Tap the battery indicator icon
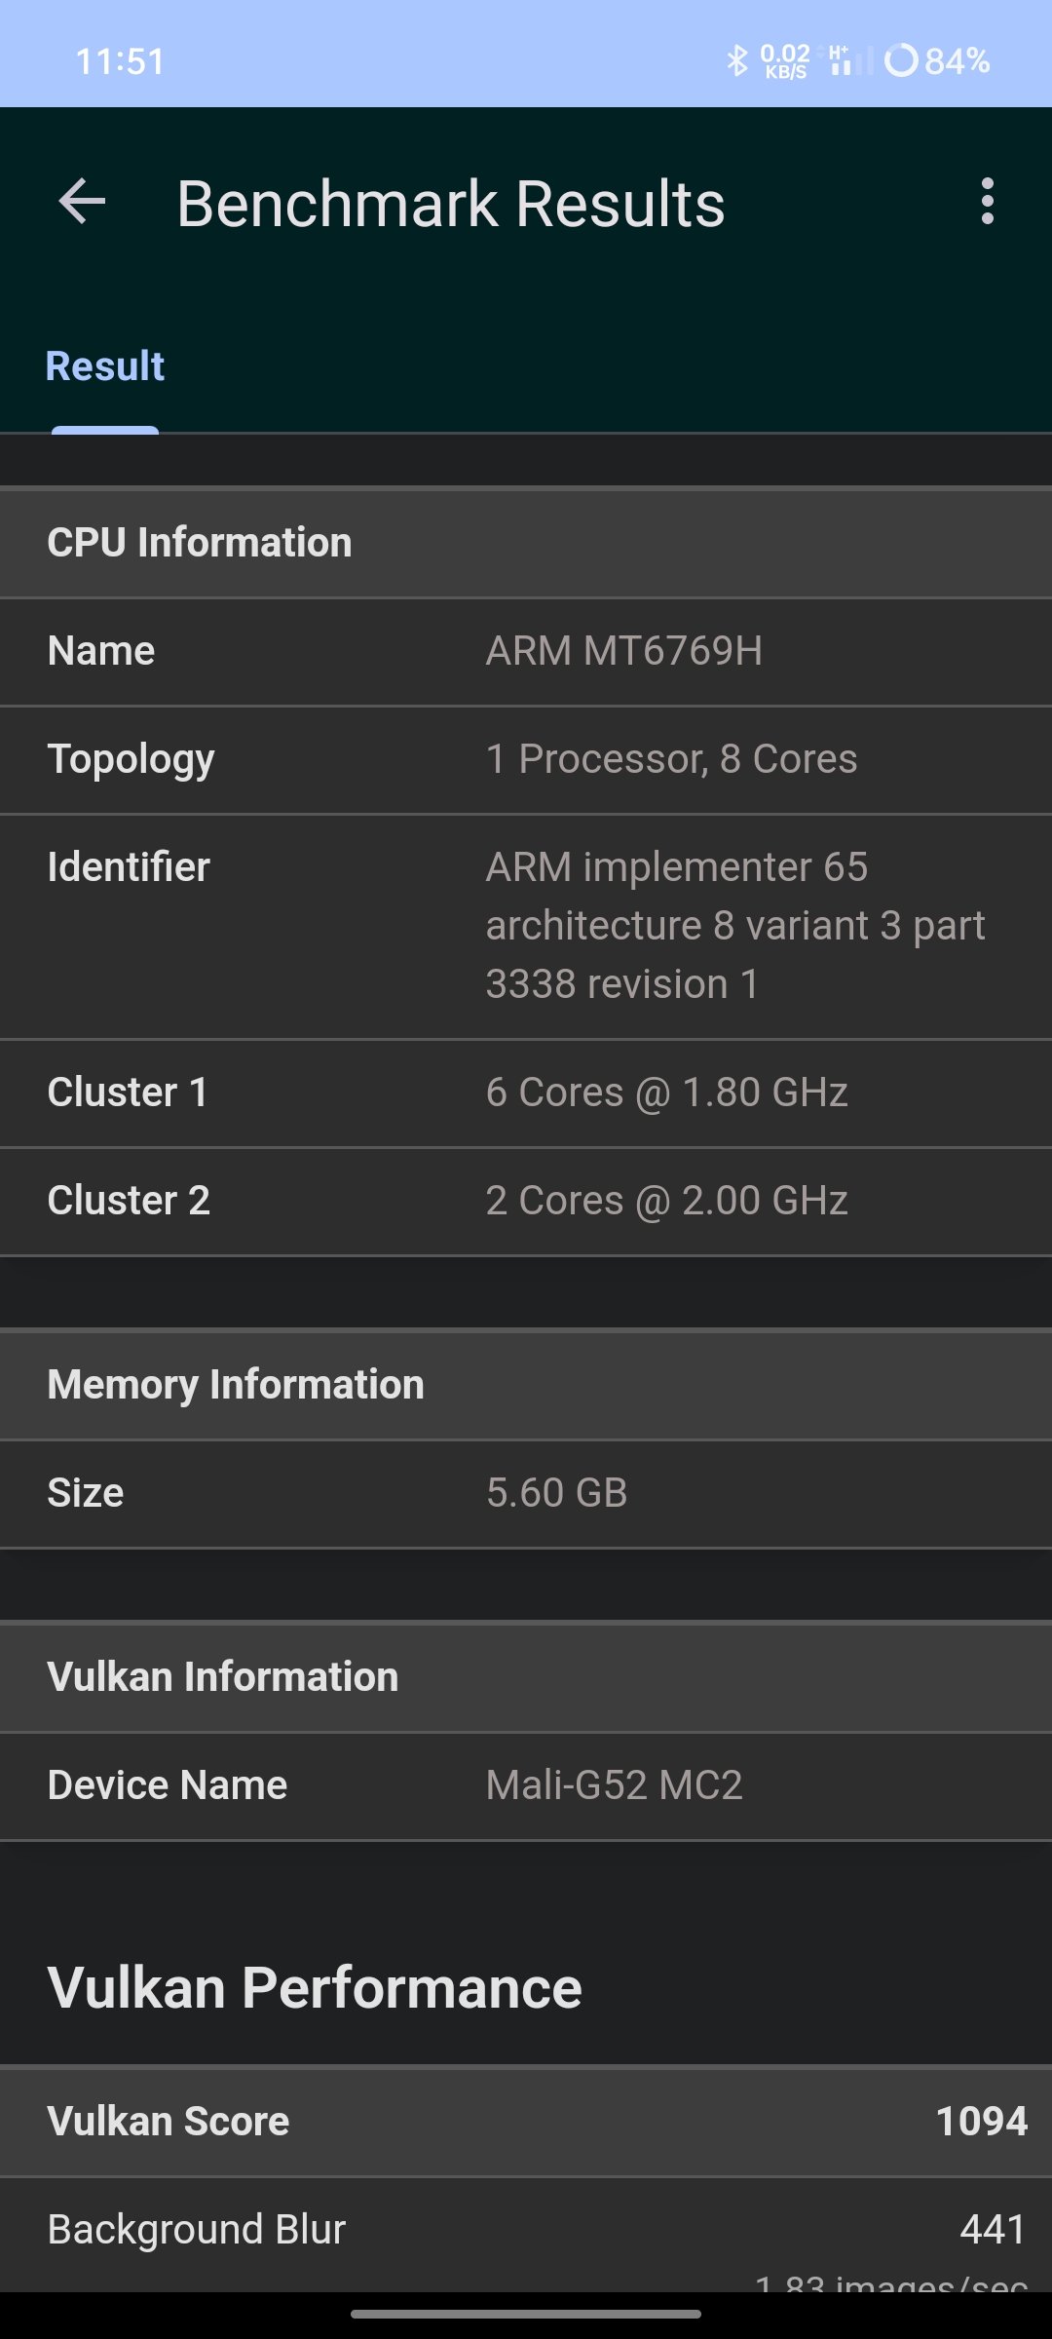Image resolution: width=1052 pixels, height=2339 pixels. coord(901,60)
